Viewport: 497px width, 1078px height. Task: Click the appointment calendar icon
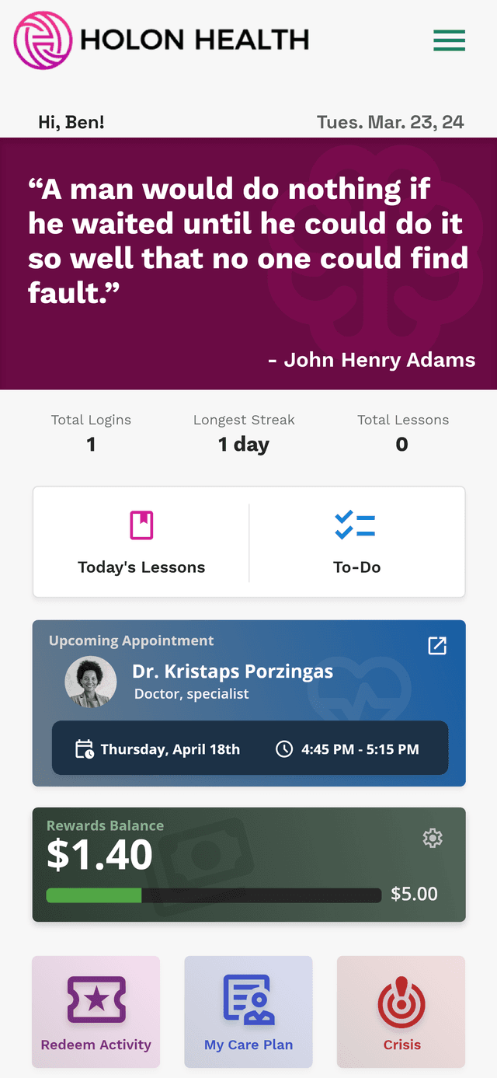pos(84,749)
